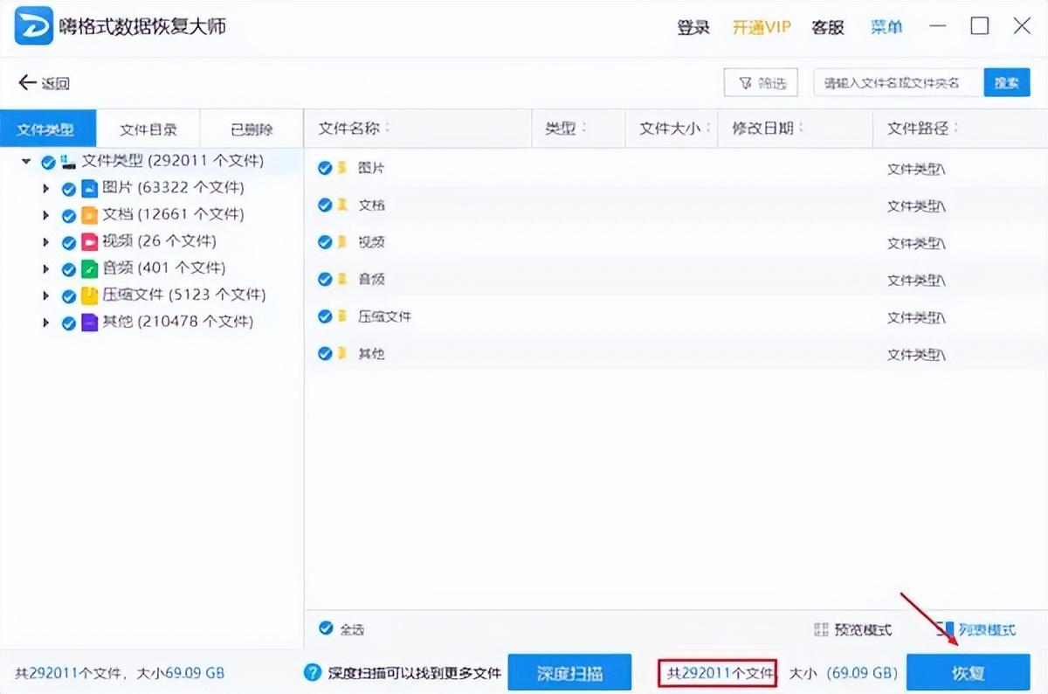
Task: Click the 深度扫描 deep scan button
Action: tap(569, 673)
